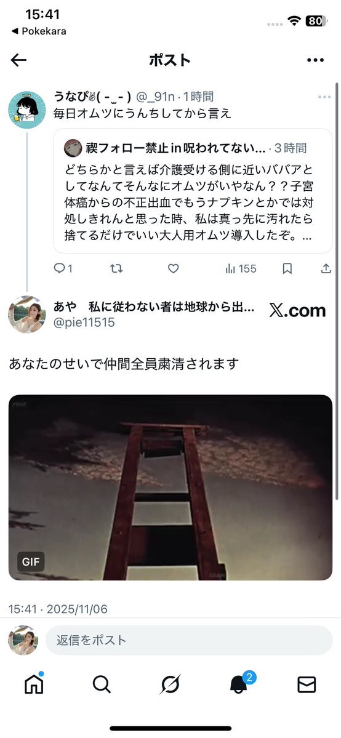Image resolution: width=341 pixels, height=738 pixels.
Task: Open messages envelope icon
Action: point(307,684)
